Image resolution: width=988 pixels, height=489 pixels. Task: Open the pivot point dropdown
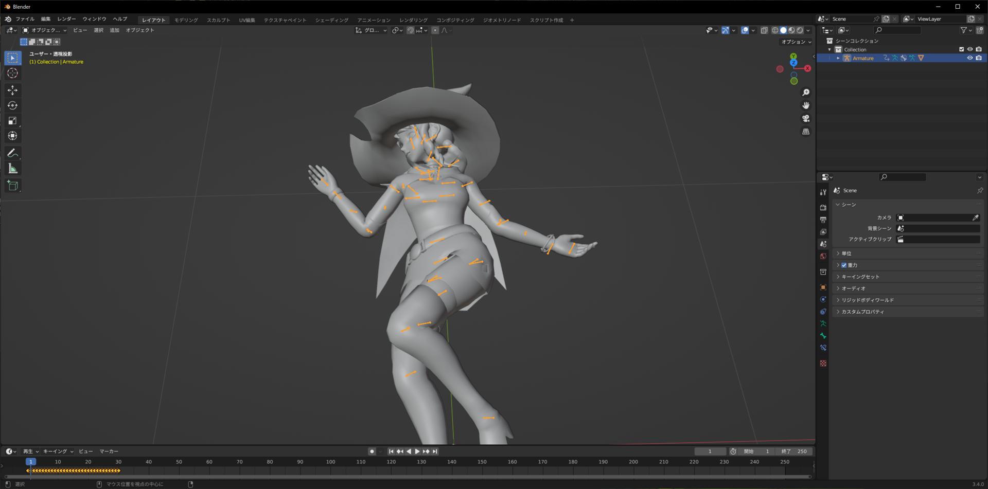[x=397, y=30]
